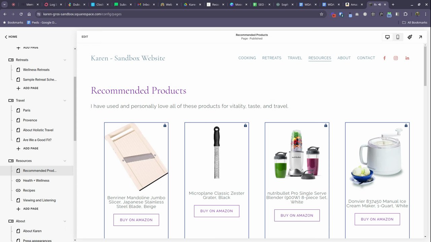Image resolution: width=431 pixels, height=242 pixels.
Task: Reload the page in browser toolbar
Action: [21, 14]
